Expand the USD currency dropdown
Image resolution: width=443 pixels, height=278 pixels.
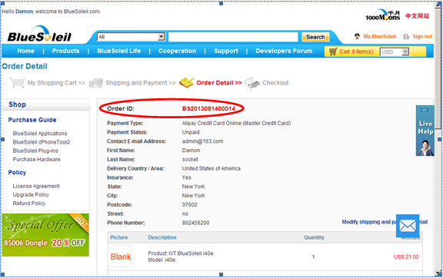[395, 52]
